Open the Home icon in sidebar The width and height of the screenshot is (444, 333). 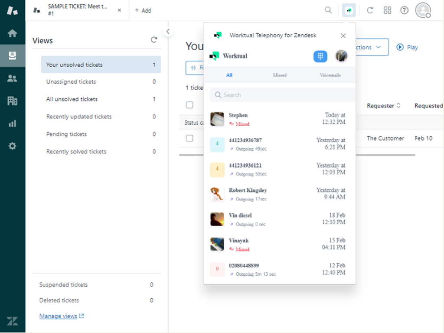(x=12, y=33)
